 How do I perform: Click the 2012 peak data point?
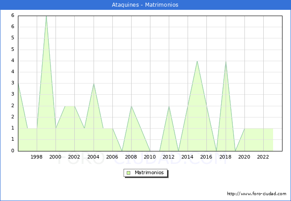click(169, 106)
